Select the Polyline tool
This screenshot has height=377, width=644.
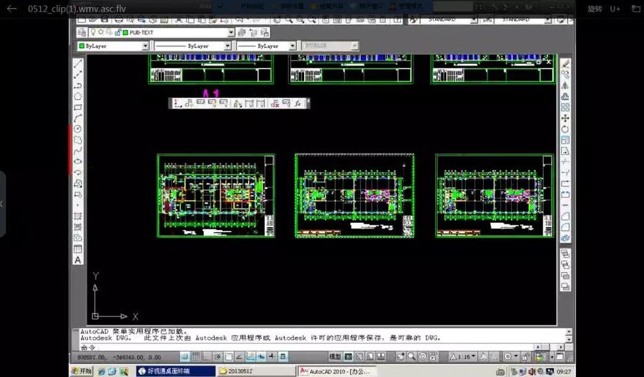[77, 85]
